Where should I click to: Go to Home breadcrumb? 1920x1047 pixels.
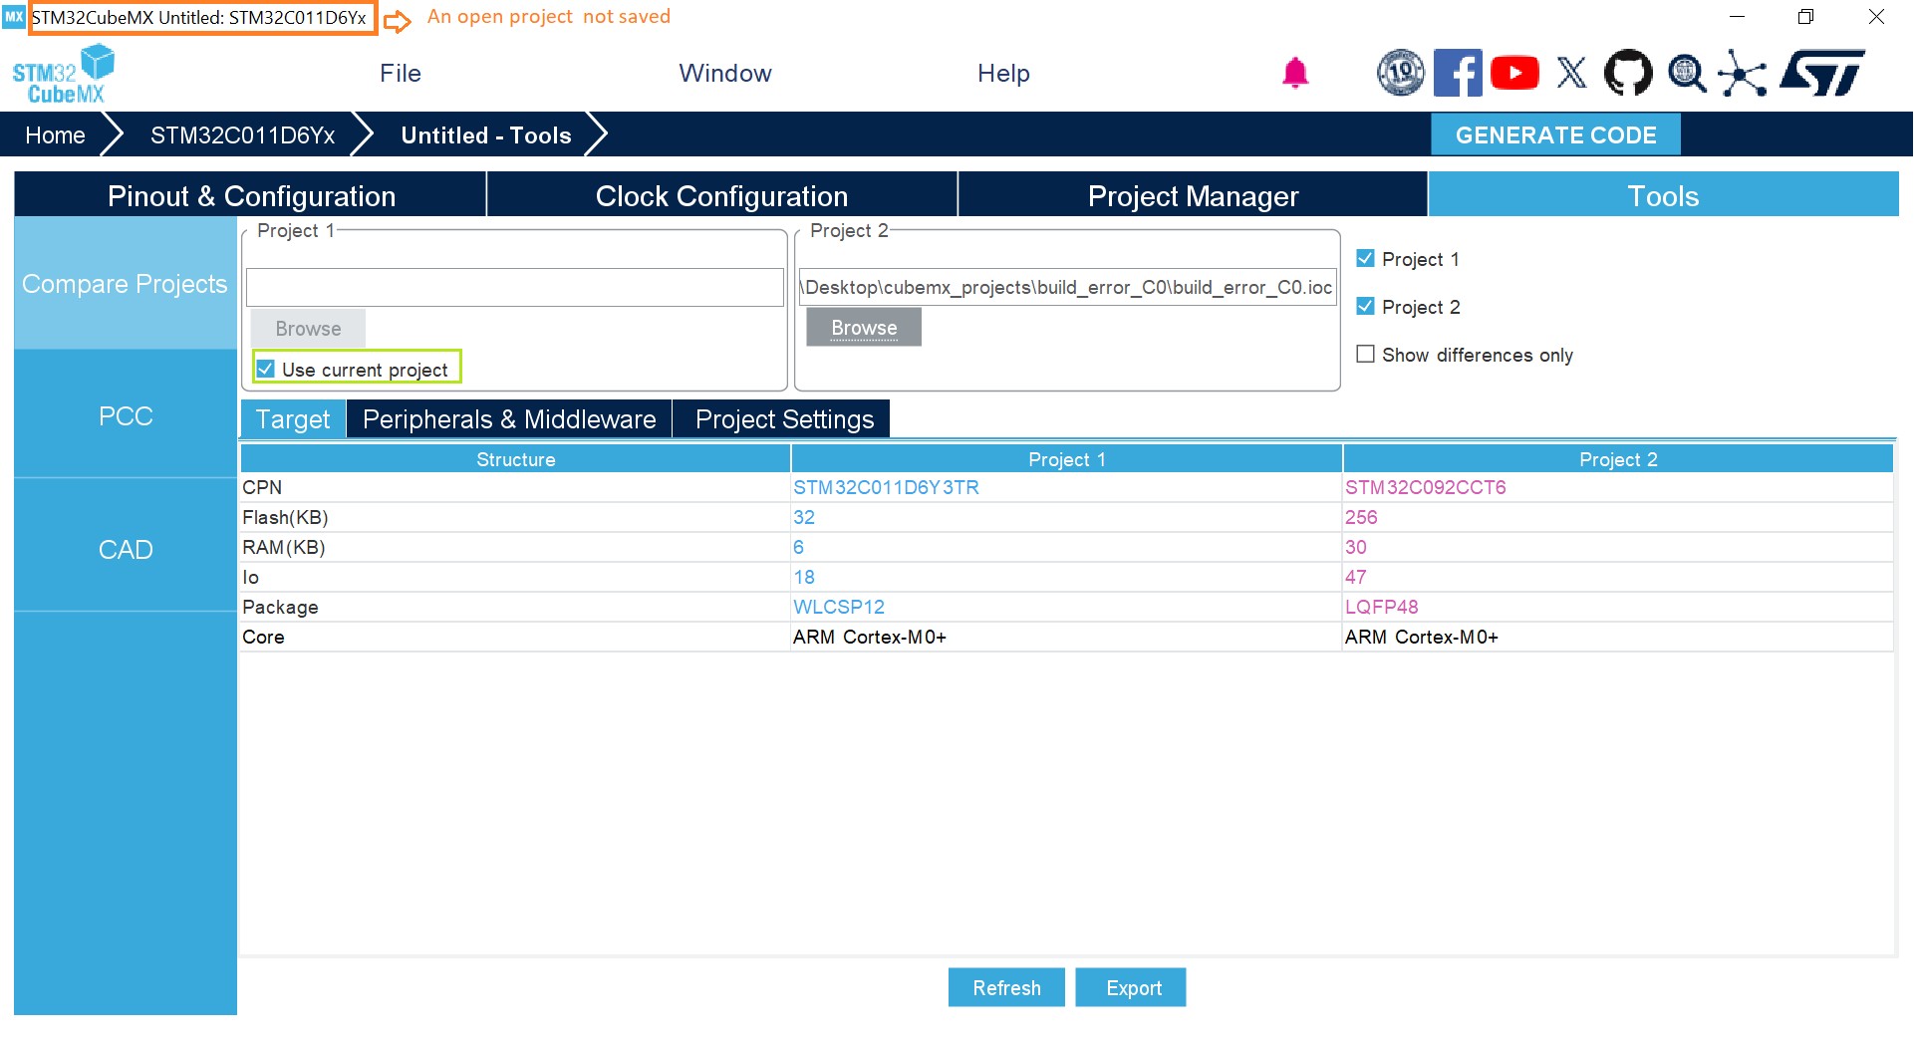pyautogui.click(x=55, y=135)
